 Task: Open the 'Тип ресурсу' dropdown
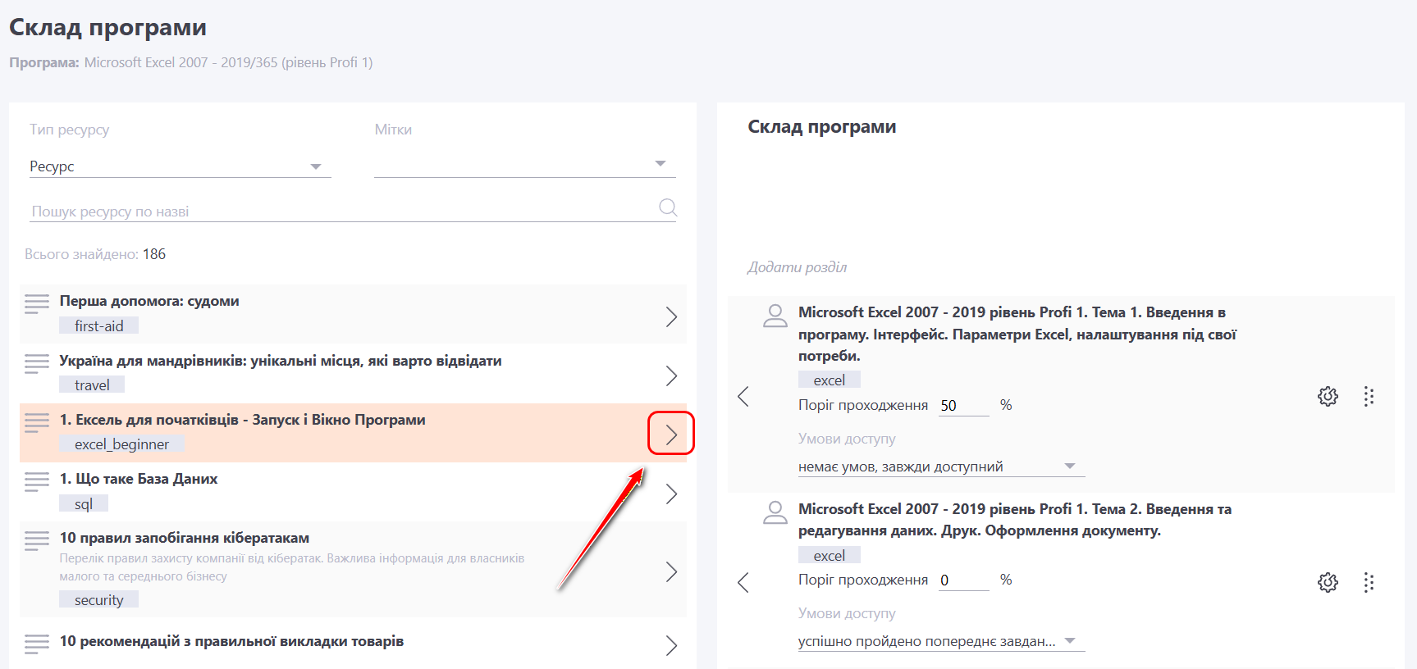pyautogui.click(x=180, y=166)
